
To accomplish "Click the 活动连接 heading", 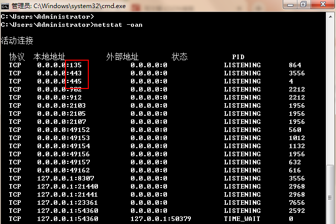I will [17, 40].
